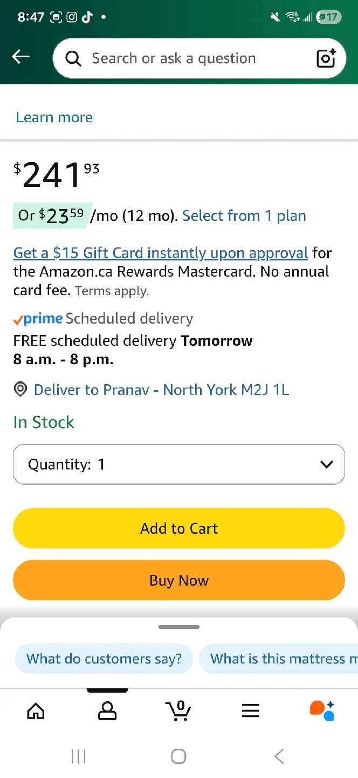This screenshot has width=358, height=778.
Task: Open the shopping cart icon
Action: coord(178,711)
